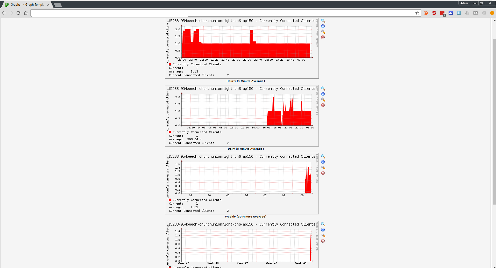Click the orange exclamation alert icon
The width and height of the screenshot is (496, 268).
click(492, 13)
